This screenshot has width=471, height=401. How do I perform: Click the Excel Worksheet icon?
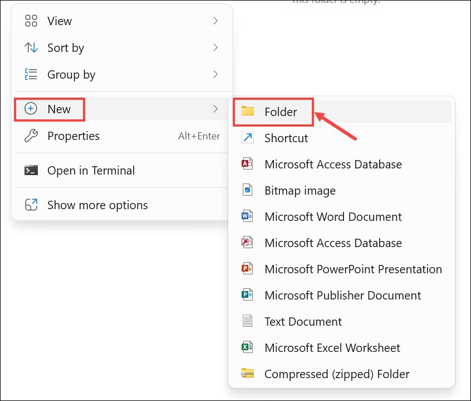[x=248, y=347]
